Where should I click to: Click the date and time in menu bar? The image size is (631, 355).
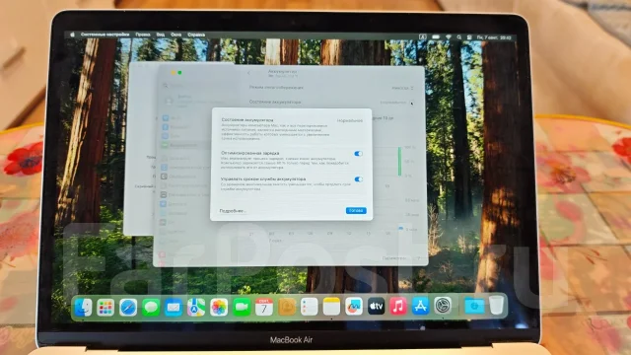494,37
